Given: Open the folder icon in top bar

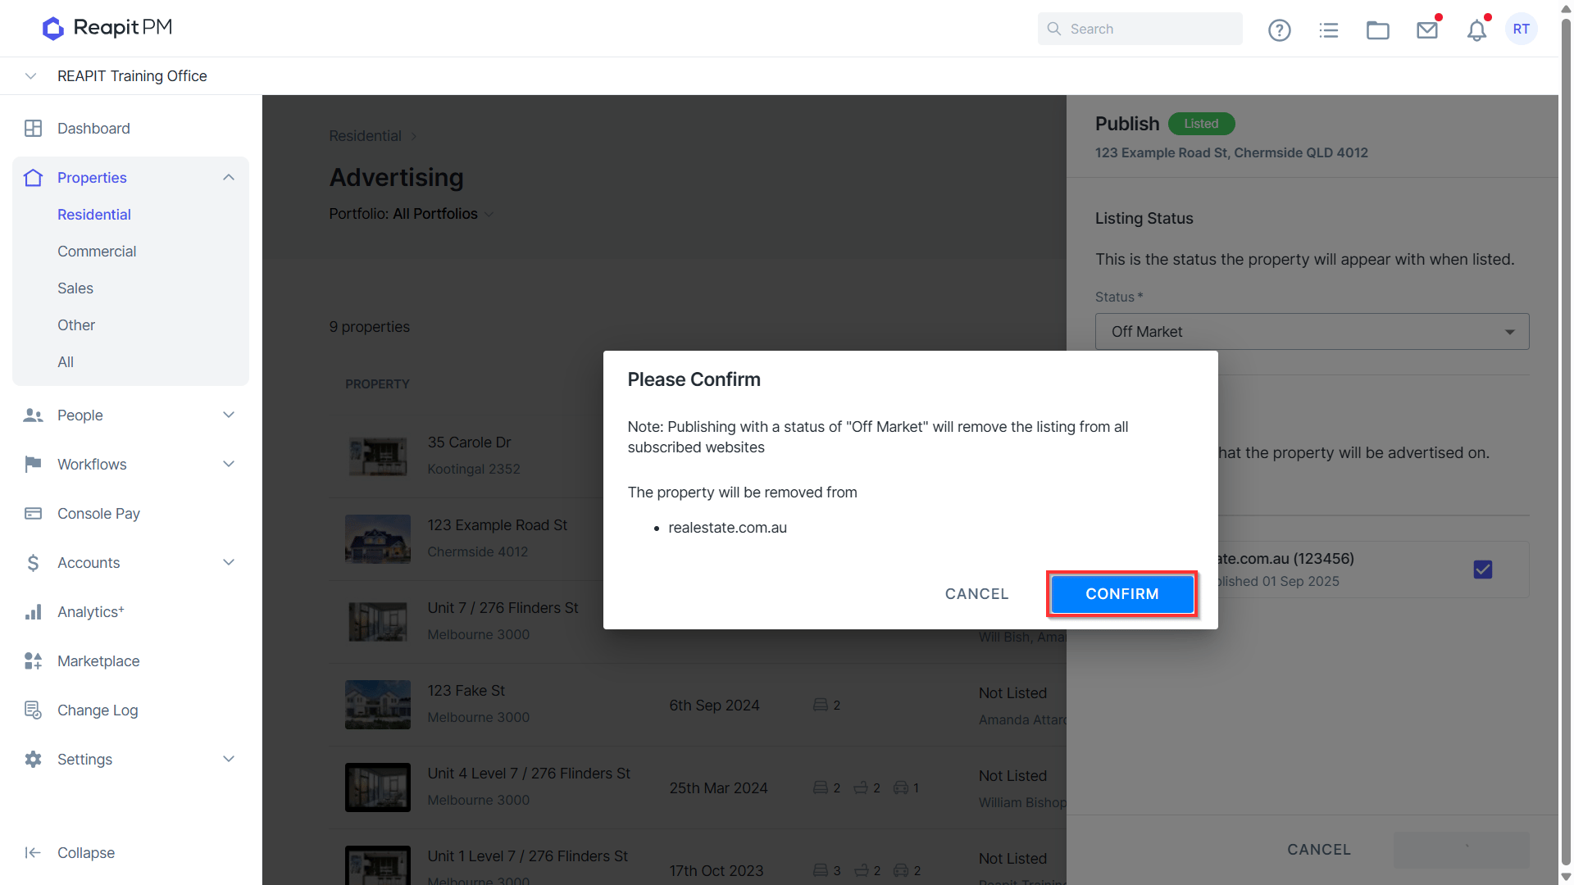Looking at the screenshot, I should (x=1377, y=29).
